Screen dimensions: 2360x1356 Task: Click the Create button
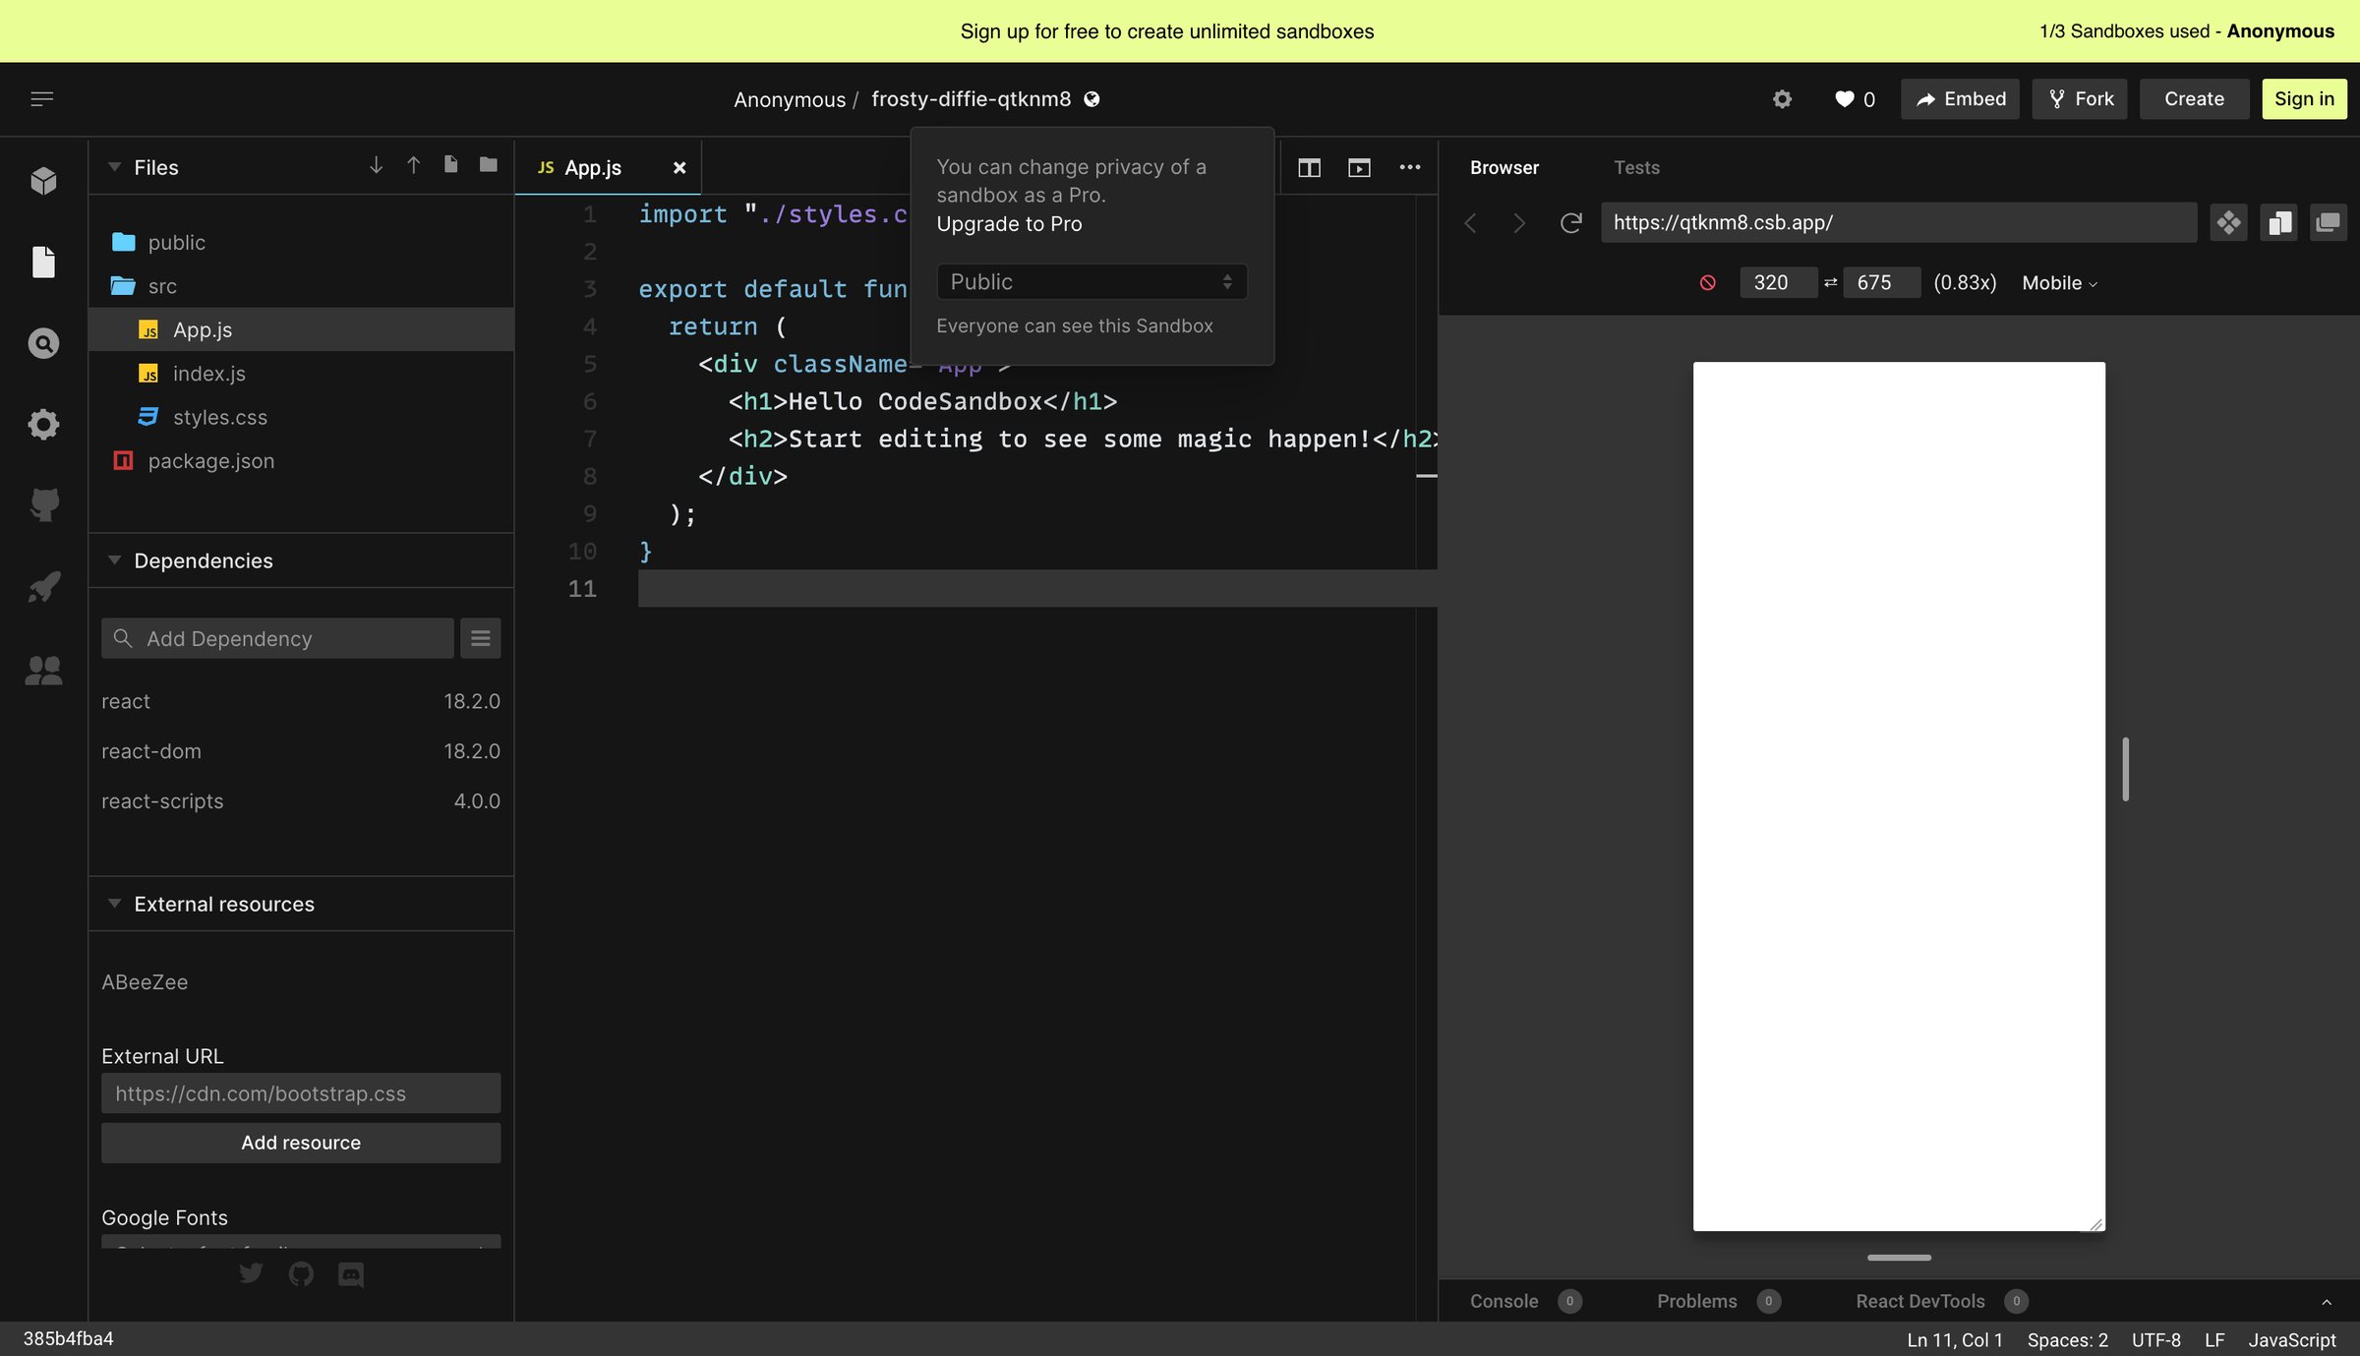click(2194, 98)
